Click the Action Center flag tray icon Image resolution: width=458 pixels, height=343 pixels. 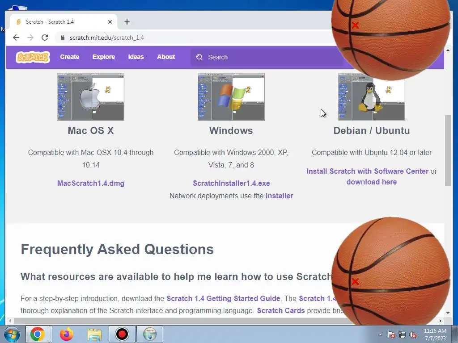391,335
